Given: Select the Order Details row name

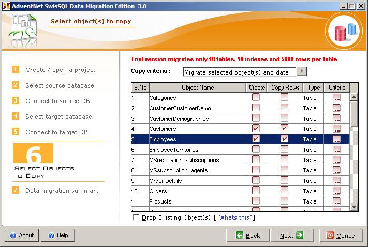Looking at the screenshot, I should tap(166, 181).
